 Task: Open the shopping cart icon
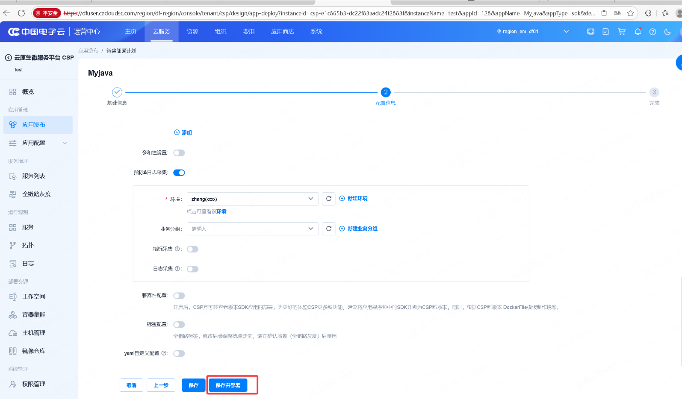coord(622,32)
